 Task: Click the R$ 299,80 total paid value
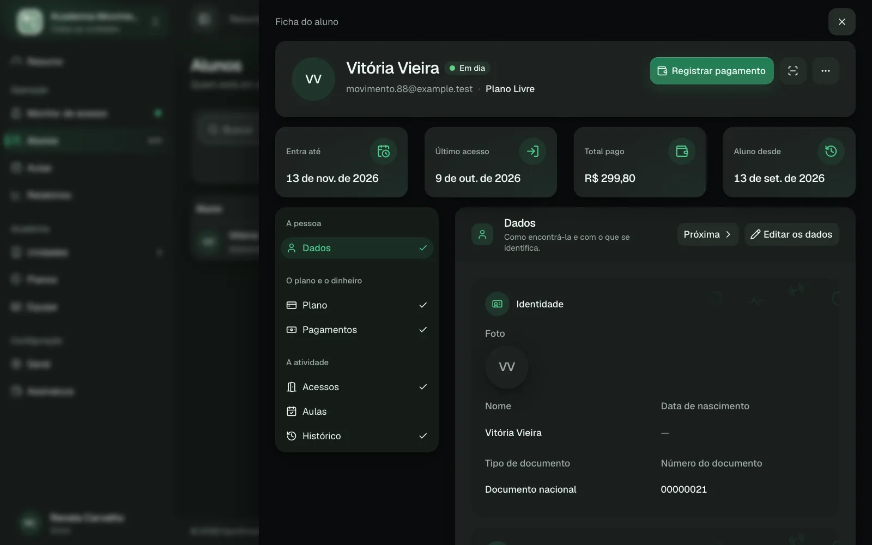[610, 178]
